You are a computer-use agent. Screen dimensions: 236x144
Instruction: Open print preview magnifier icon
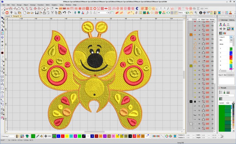(48, 13)
